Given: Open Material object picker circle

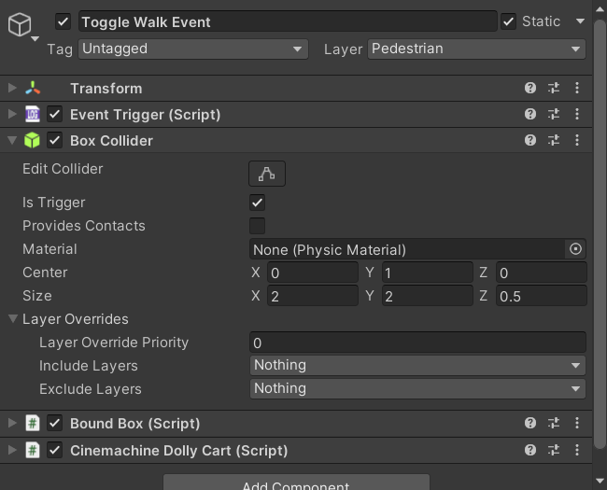Looking at the screenshot, I should coord(575,249).
